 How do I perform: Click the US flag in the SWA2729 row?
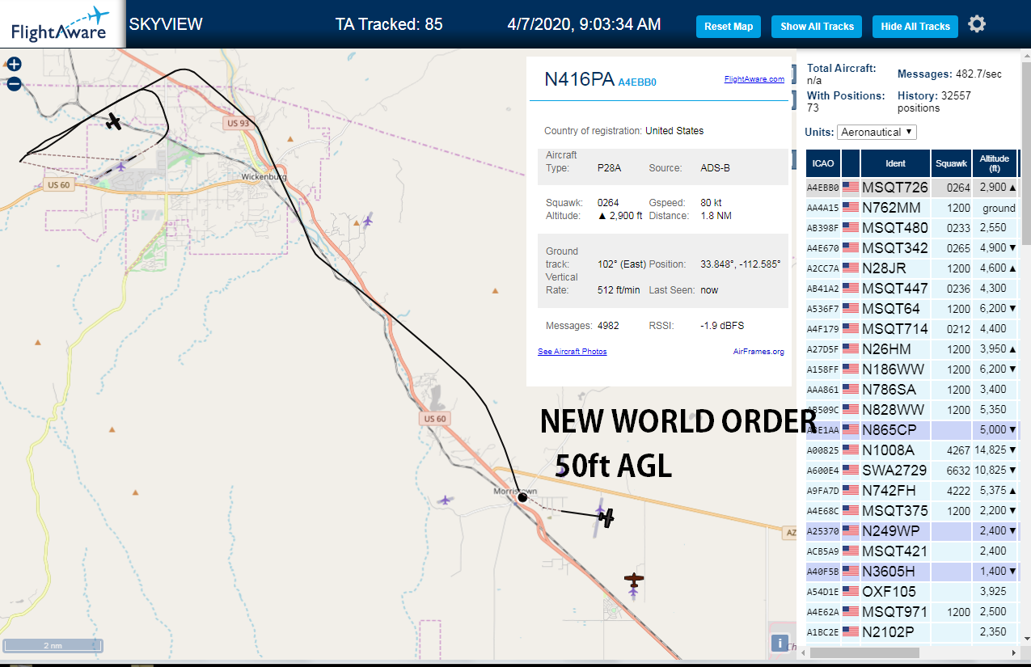pyautogui.click(x=851, y=471)
